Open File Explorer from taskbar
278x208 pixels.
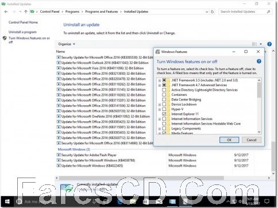[x=133, y=202]
